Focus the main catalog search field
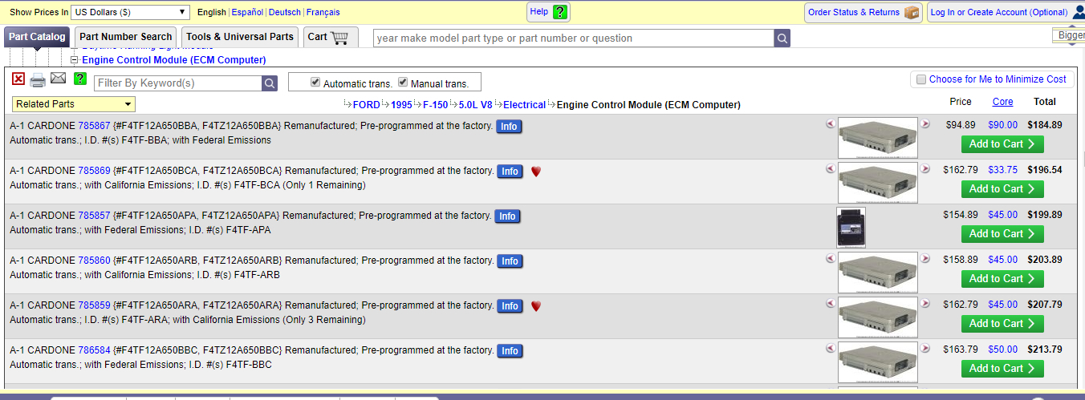 click(573, 38)
